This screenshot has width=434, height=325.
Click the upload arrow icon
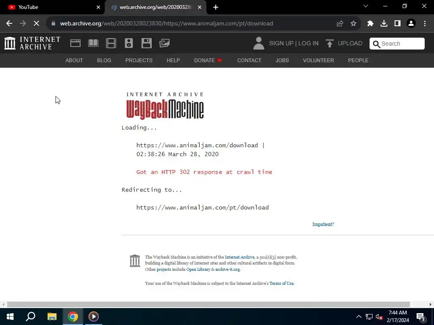pyautogui.click(x=329, y=44)
